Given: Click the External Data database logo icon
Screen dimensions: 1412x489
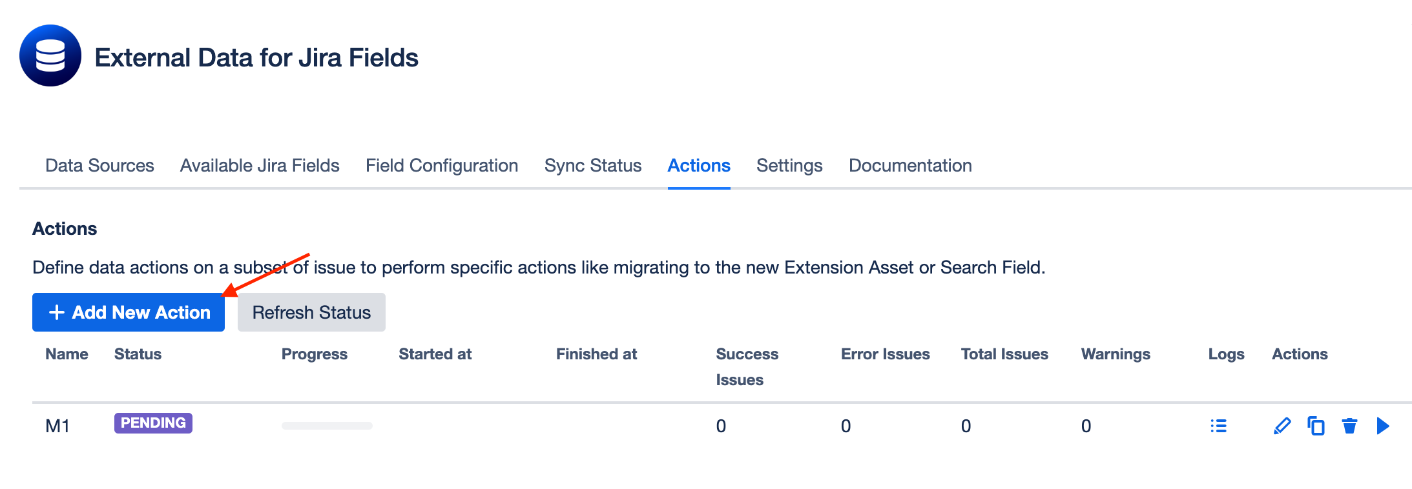Looking at the screenshot, I should pos(50,55).
